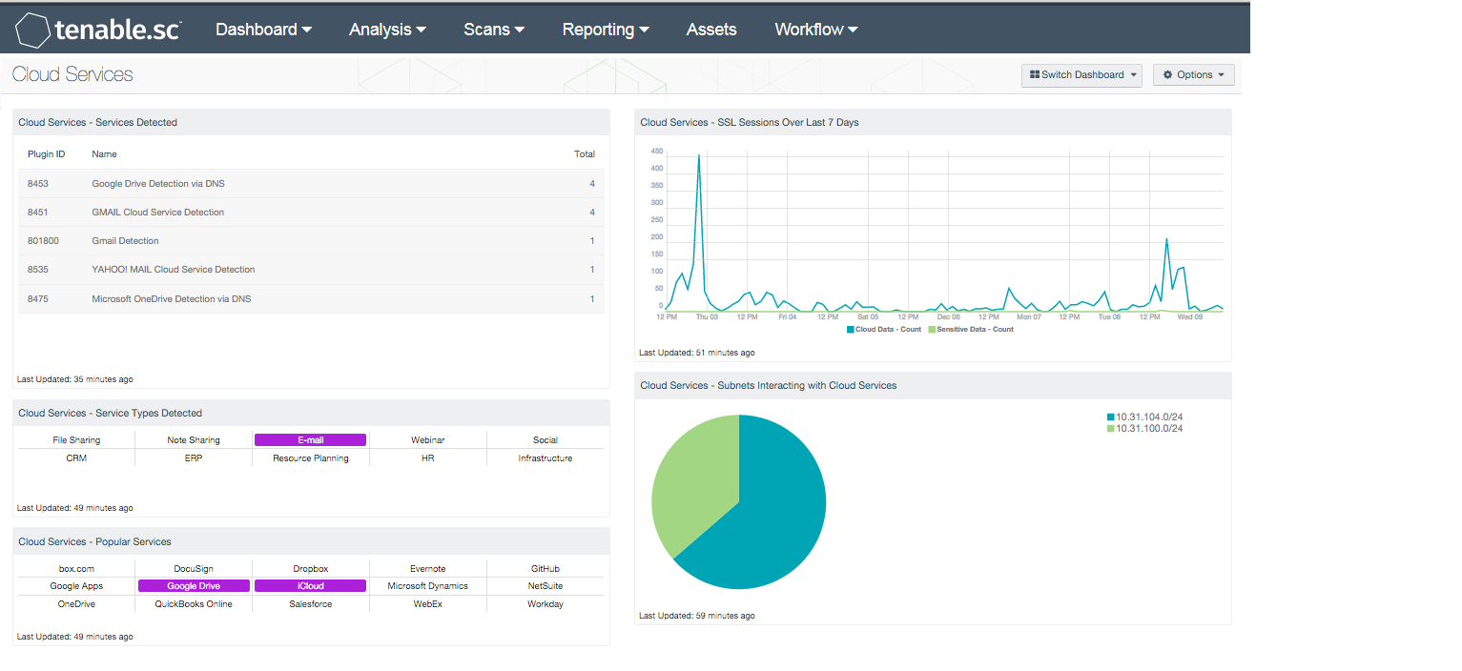Image resolution: width=1462 pixels, height=671 pixels.
Task: Open YAHOO! MAIL Cloud Service Detection row
Action: [x=311, y=269]
